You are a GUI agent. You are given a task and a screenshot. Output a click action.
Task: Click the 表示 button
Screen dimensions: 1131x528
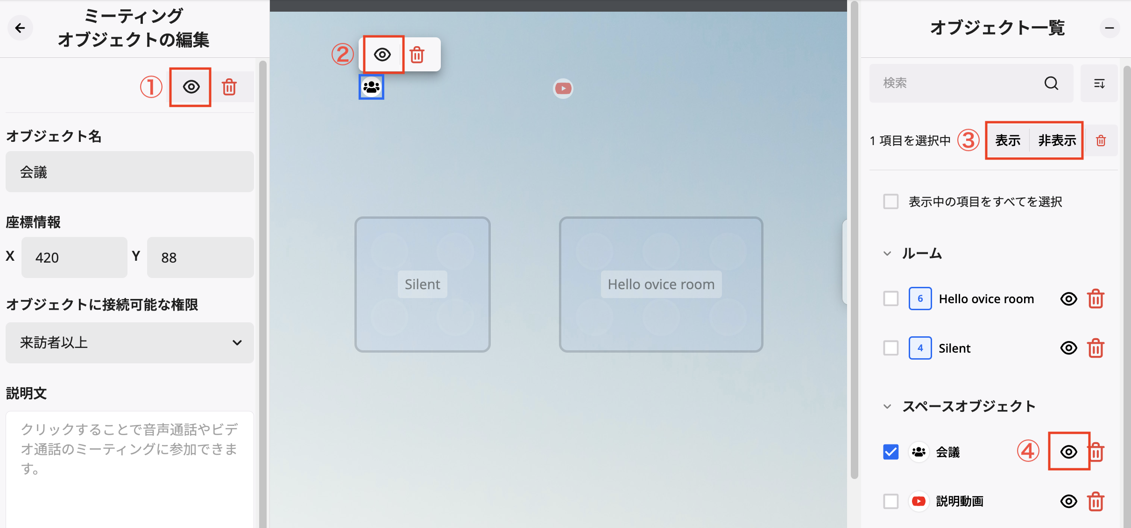1007,139
